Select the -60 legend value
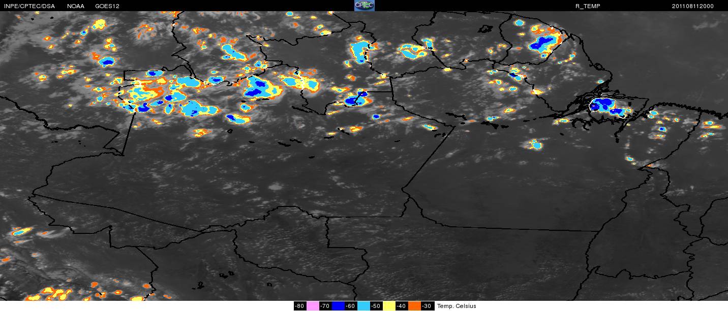The width and height of the screenshot is (728, 311). 351,306
